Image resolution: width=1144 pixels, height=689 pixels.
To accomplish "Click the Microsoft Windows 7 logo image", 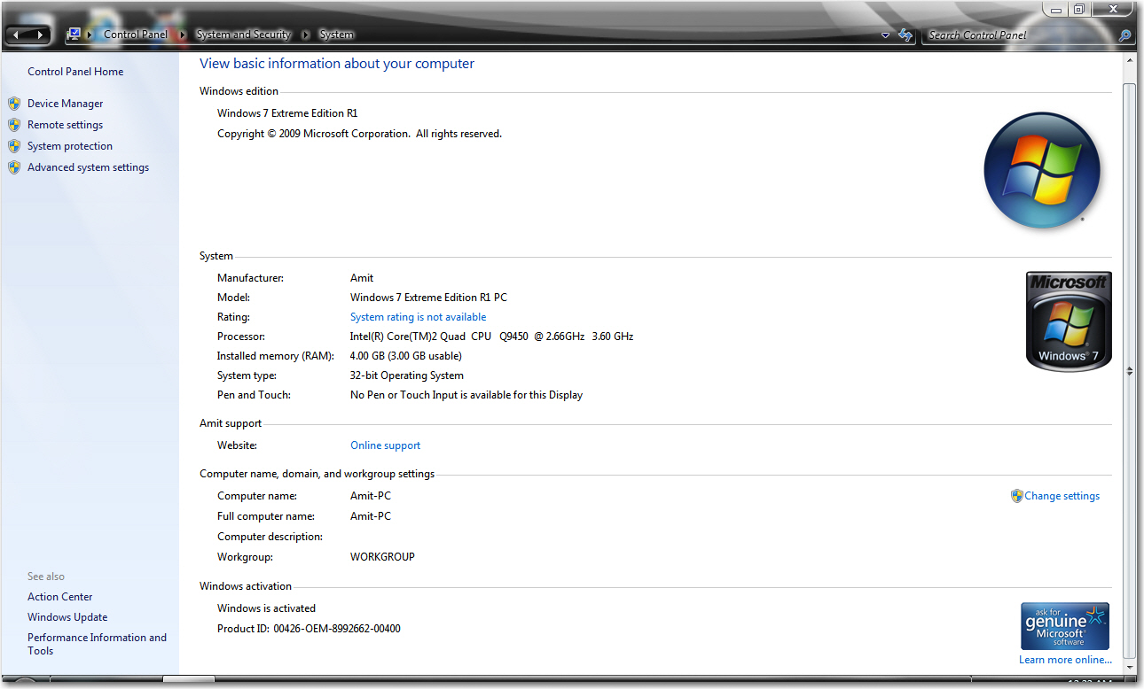I will tap(1069, 321).
